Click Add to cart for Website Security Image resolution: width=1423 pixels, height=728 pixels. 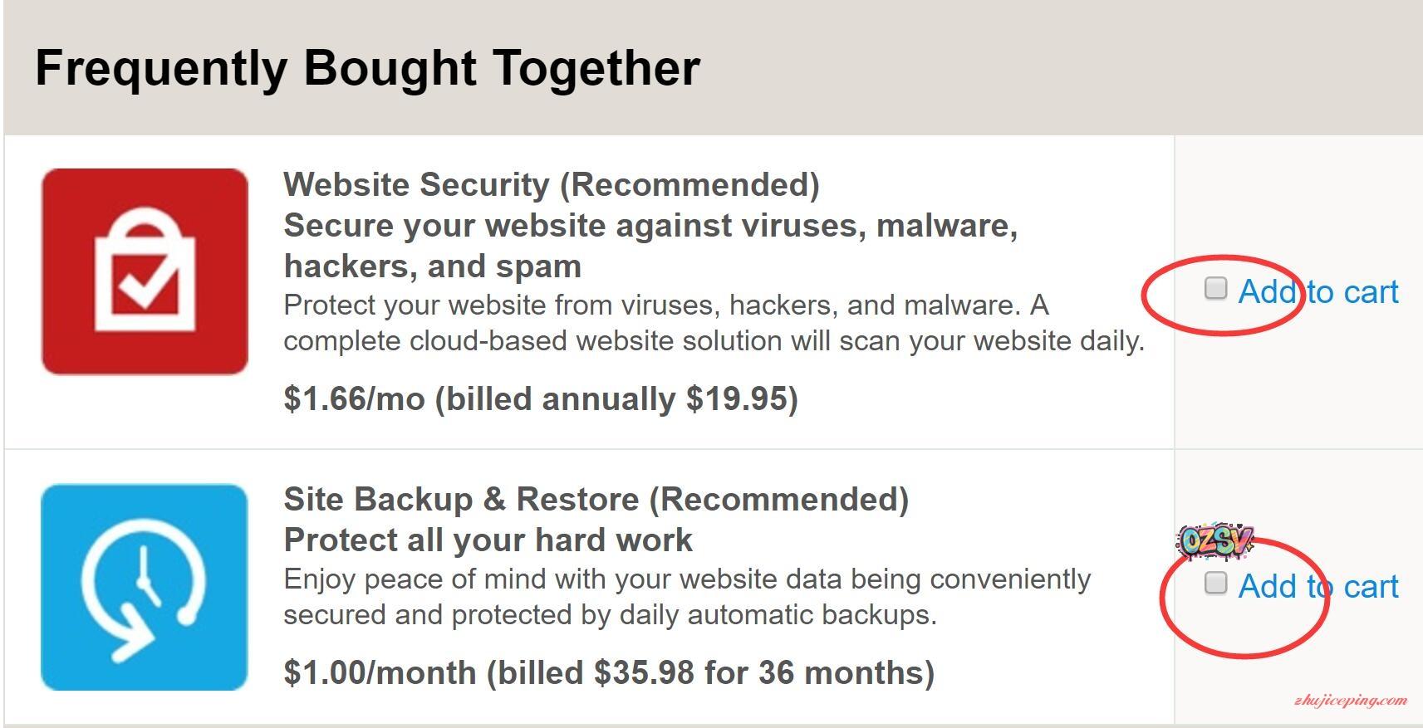(1318, 292)
